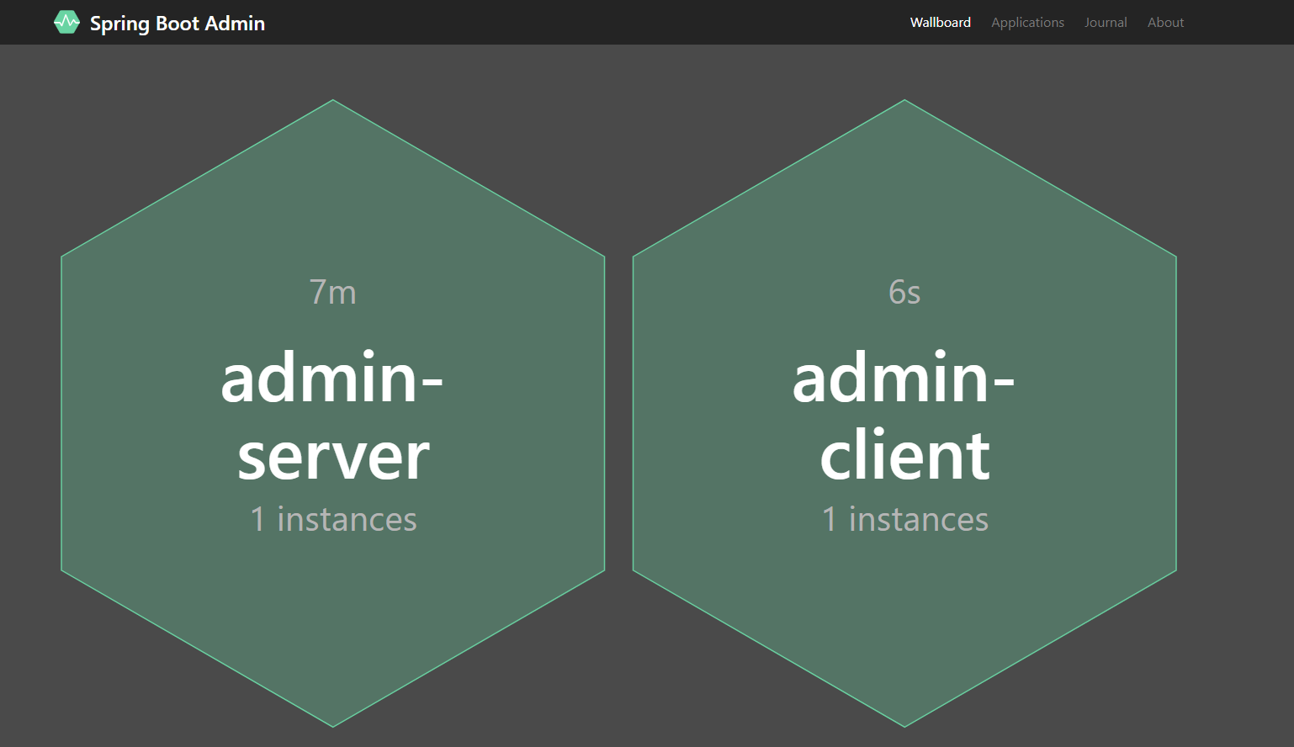Click the 6s uptime label
The width and height of the screenshot is (1294, 747).
pyautogui.click(x=904, y=292)
